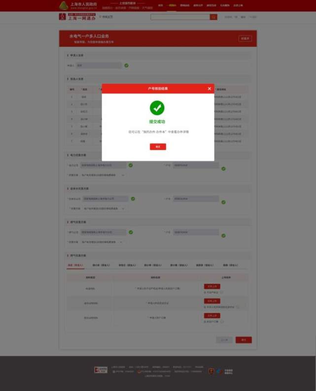Viewport: 316px width, 391px height.
Task: Open the gas discount plan dropdown
Action: [102, 242]
